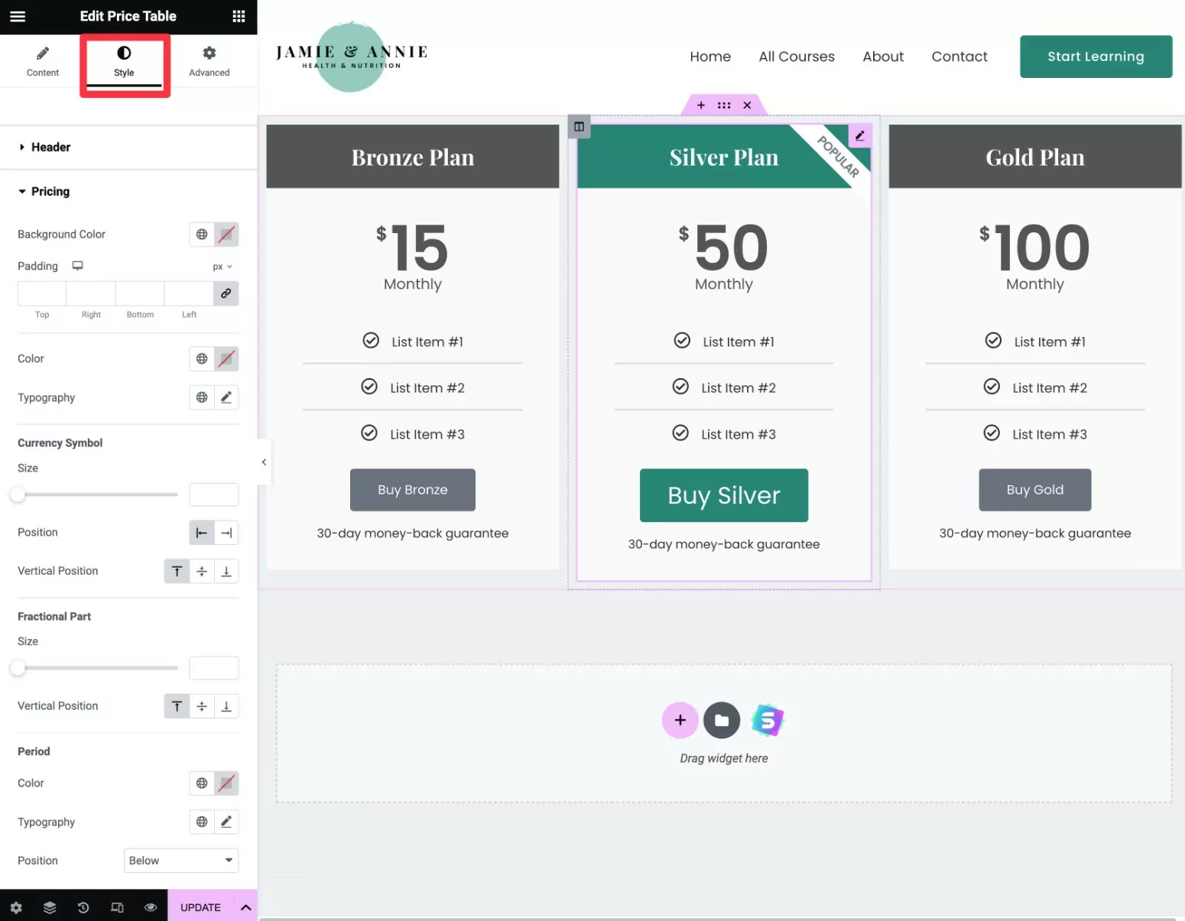Click the edit section dots handle

pos(724,105)
